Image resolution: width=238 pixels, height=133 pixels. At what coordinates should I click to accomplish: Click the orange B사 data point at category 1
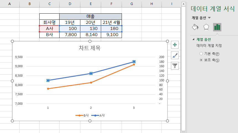48,89
